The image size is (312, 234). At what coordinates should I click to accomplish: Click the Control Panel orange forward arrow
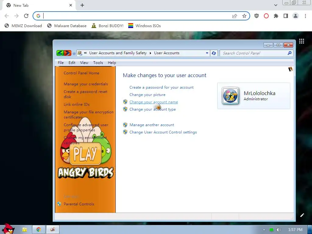point(68,53)
